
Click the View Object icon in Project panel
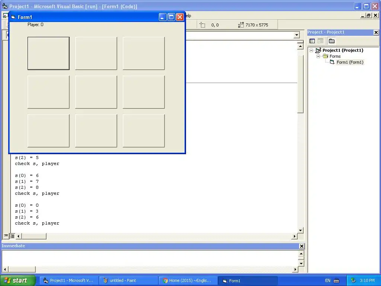pyautogui.click(x=320, y=41)
